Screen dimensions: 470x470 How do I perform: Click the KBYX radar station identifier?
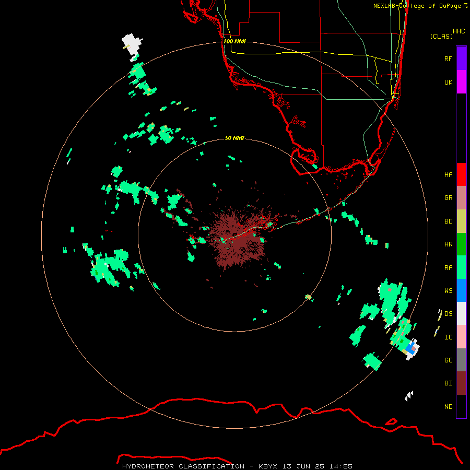click(268, 466)
